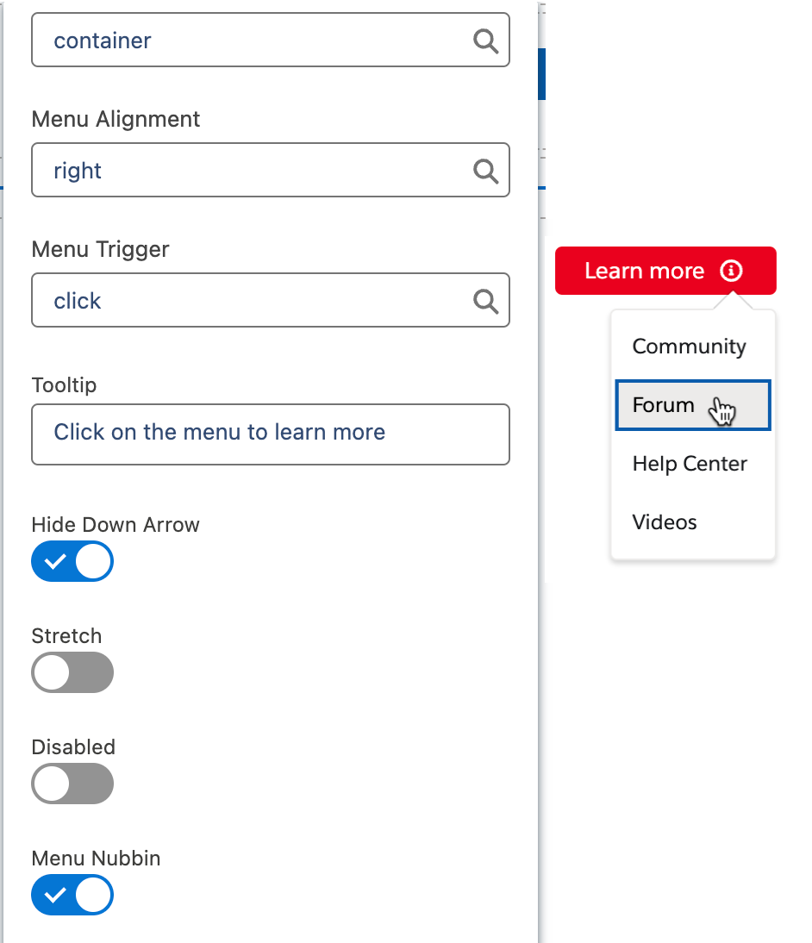Screen dimensions: 812x943
Task: Click search icon in container field
Action: 486,41
